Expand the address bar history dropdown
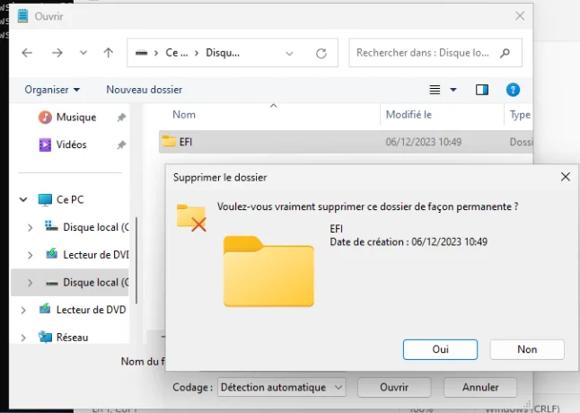Viewport: 580px width, 413px height. (289, 53)
